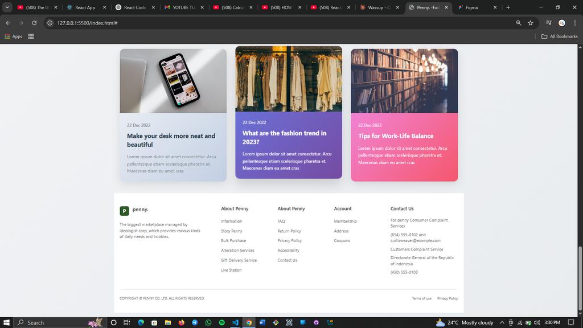Open the browser profile avatar

click(561, 23)
